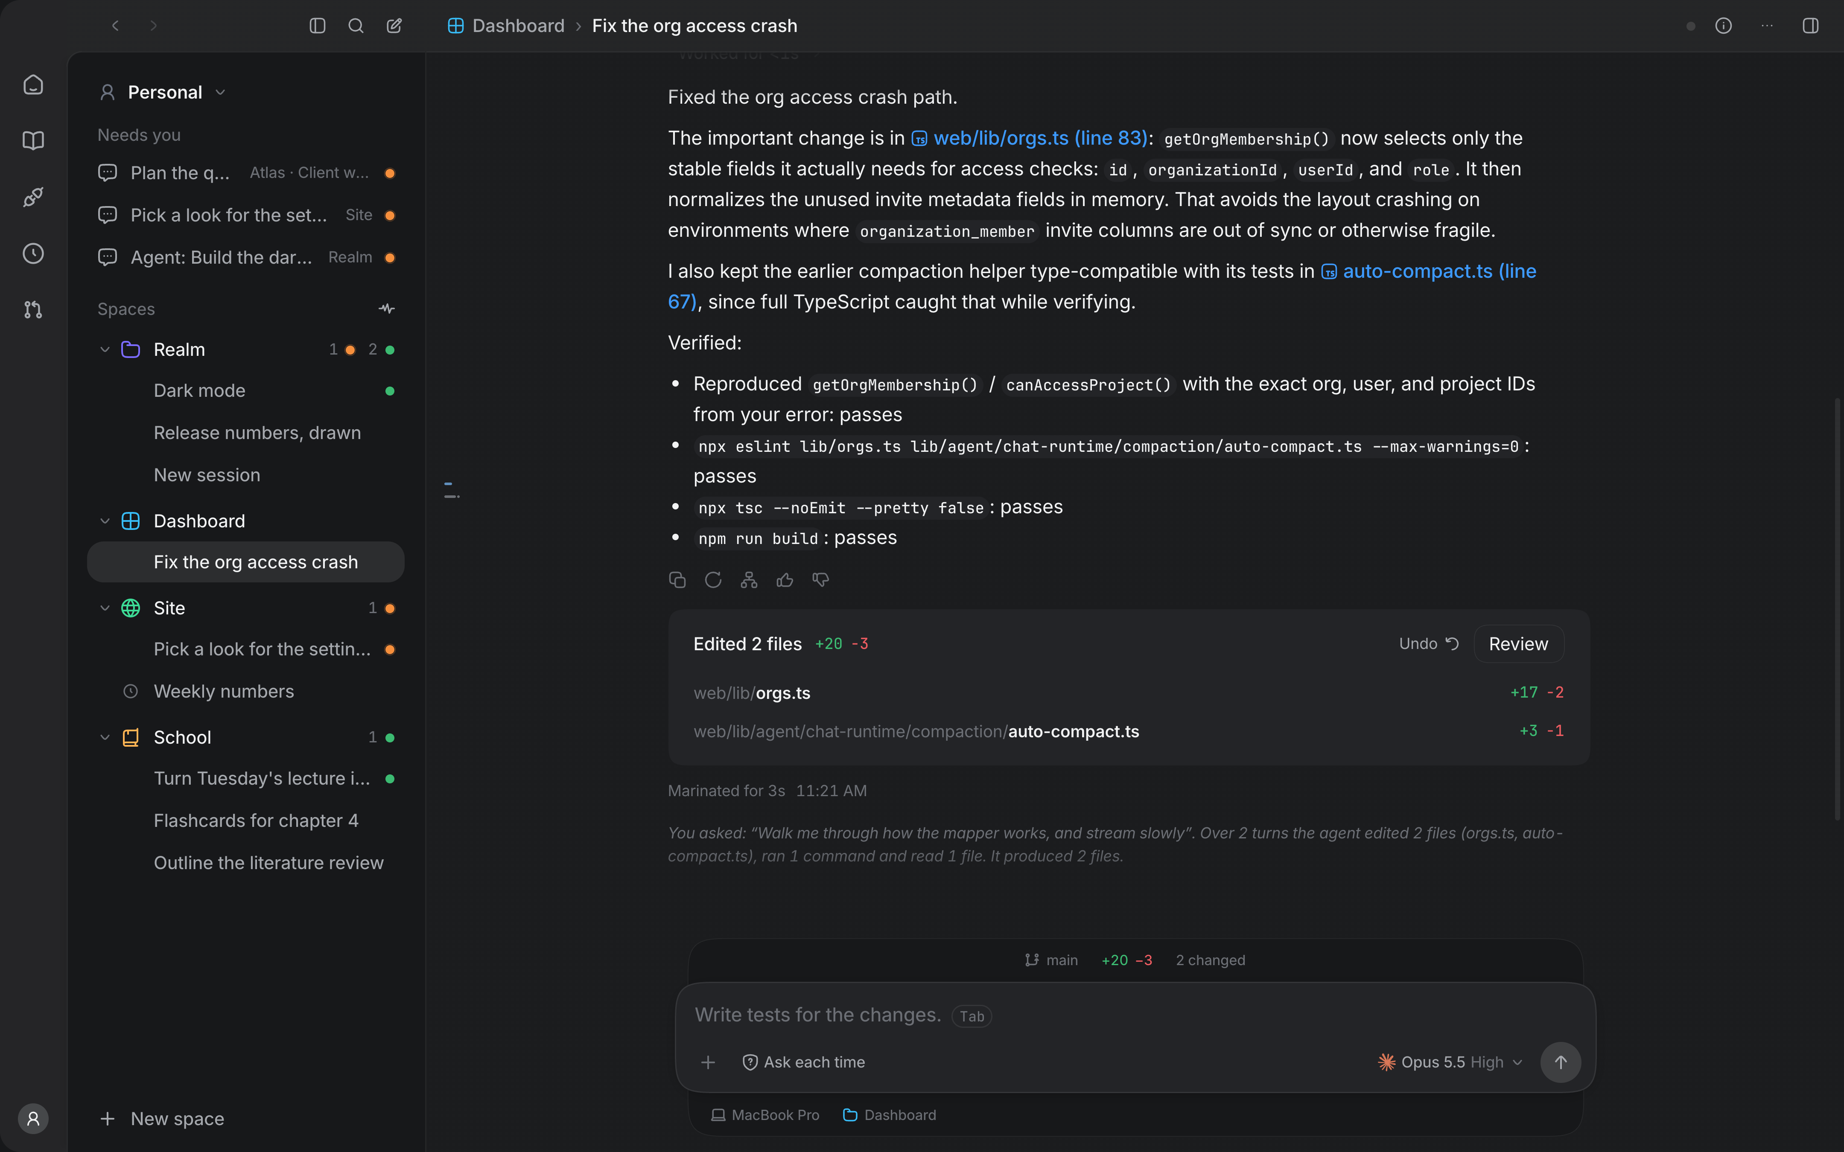This screenshot has width=1844, height=1152.
Task: Open the Personal workspace dropdown
Action: pos(163,92)
